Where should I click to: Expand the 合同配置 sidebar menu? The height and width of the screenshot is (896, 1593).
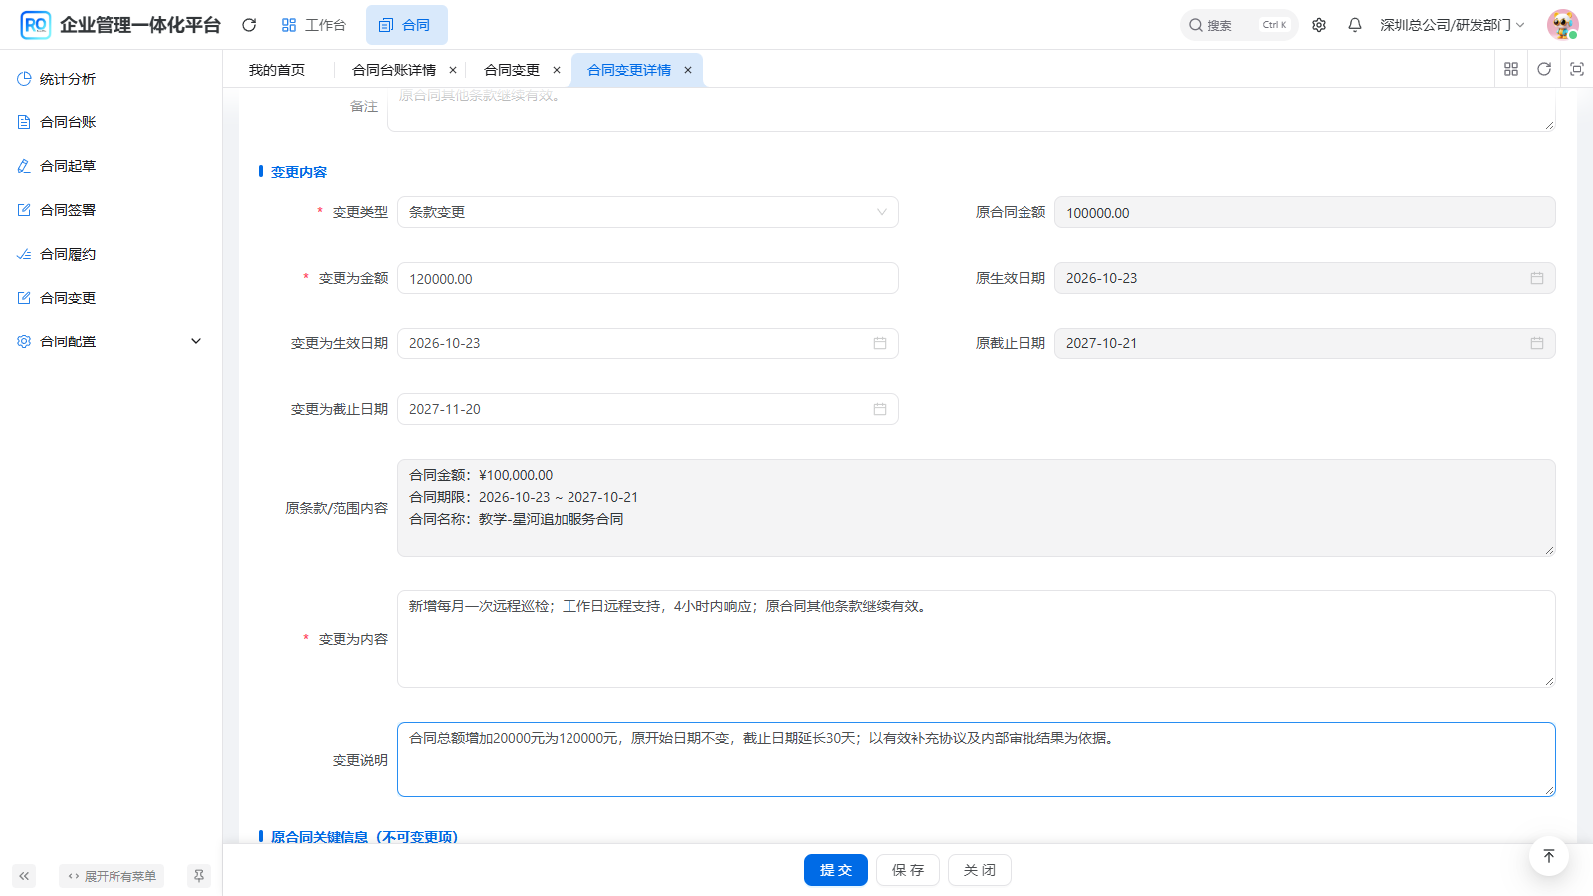click(x=111, y=341)
